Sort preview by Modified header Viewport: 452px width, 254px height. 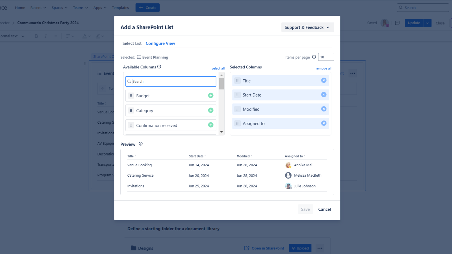(244, 156)
